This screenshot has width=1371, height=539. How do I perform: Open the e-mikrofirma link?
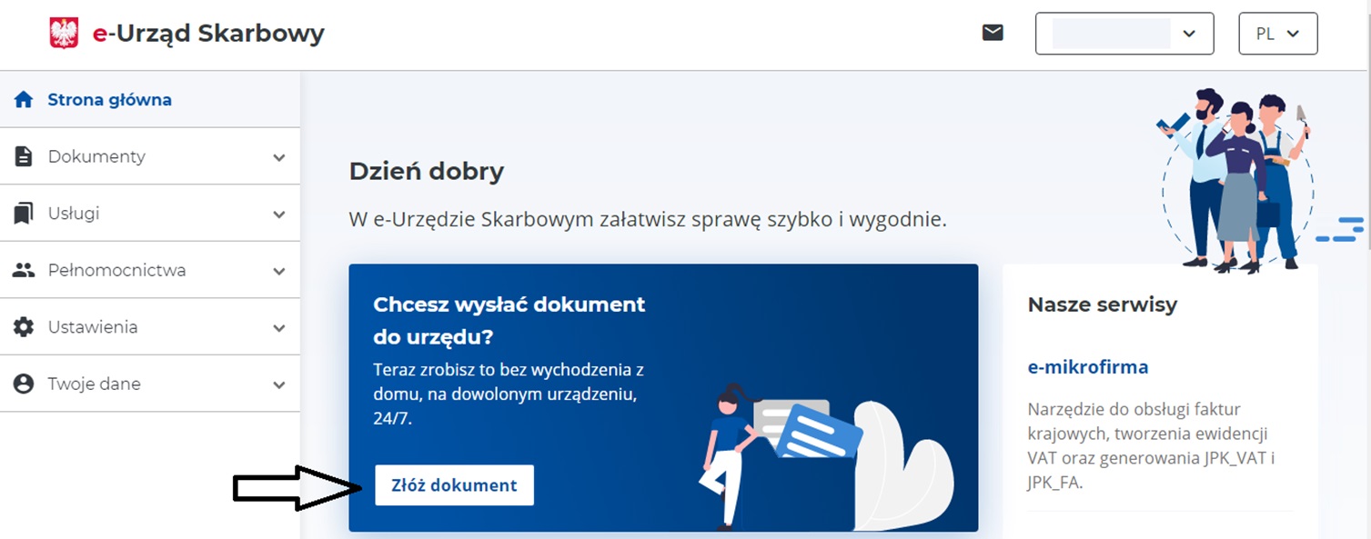click(1087, 367)
